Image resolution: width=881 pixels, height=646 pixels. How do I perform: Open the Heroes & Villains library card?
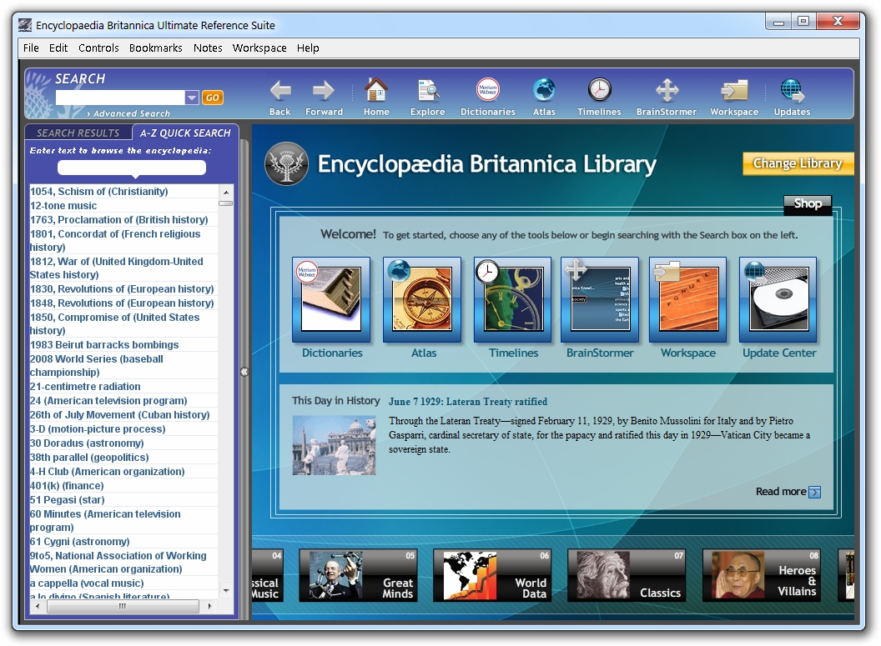tap(762, 575)
